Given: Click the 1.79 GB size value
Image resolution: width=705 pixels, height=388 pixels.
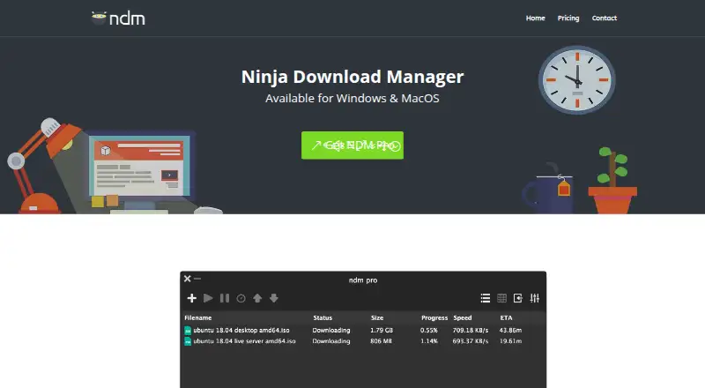Looking at the screenshot, I should tap(382, 330).
